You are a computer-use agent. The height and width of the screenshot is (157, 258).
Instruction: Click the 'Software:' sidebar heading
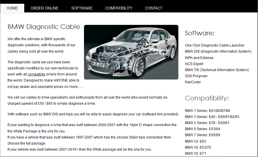point(200,33)
